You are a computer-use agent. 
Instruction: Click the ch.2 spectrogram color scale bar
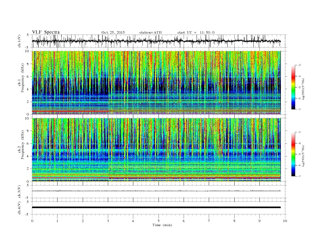point(293,154)
